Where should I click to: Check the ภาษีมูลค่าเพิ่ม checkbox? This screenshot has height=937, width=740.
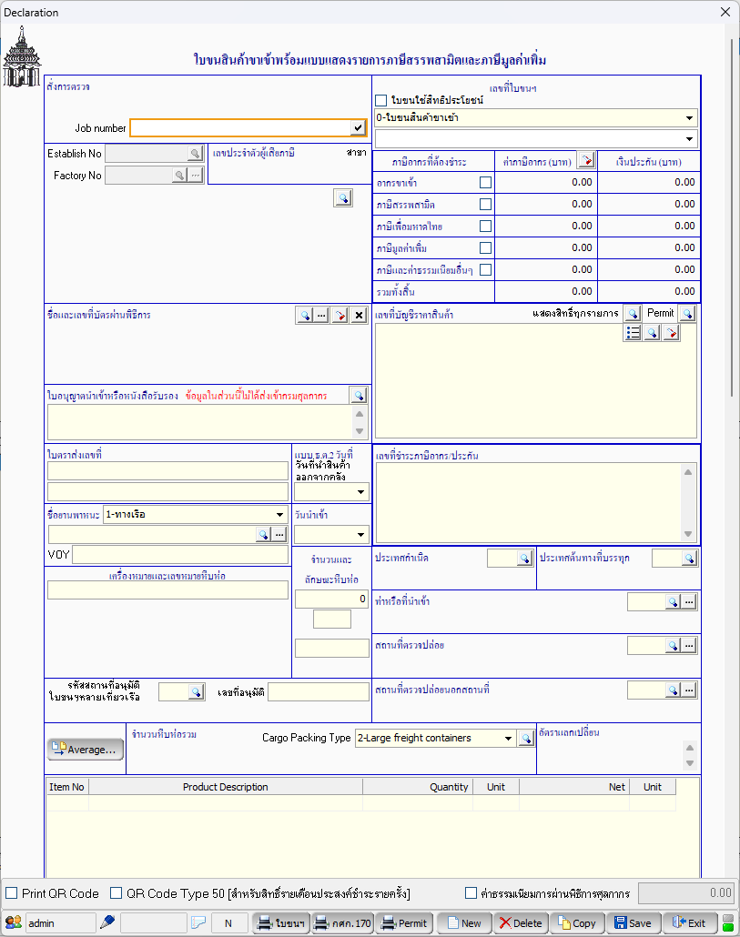coord(485,247)
